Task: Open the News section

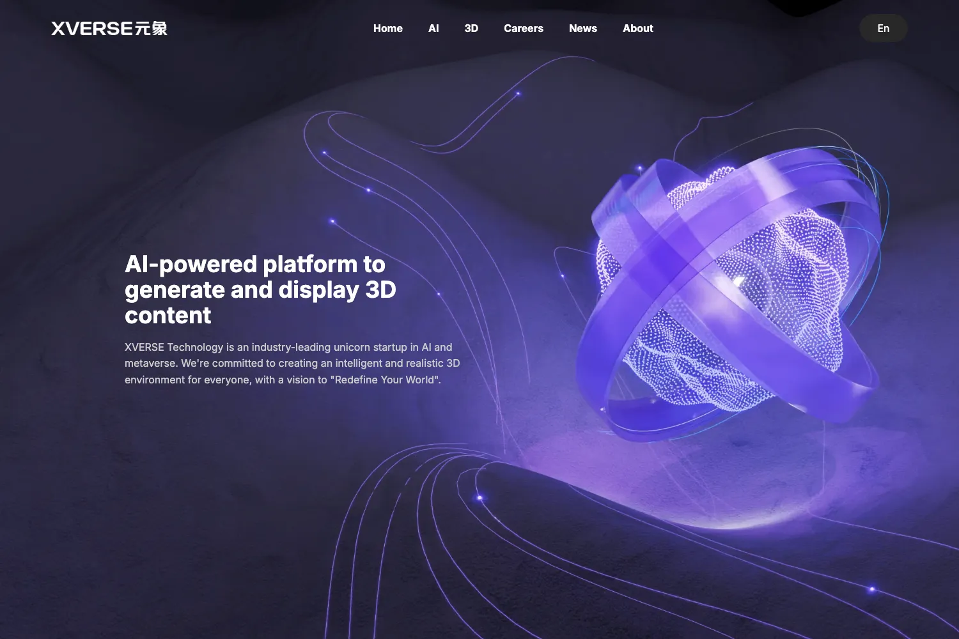Action: [583, 28]
